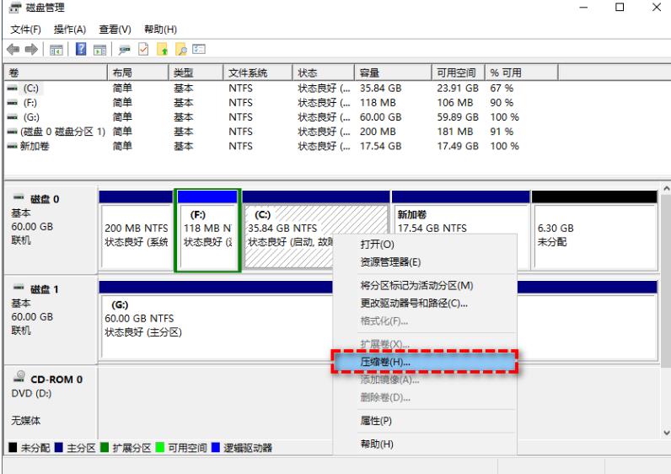Screen dimensions: 671x474
Task: Open the 操作(A) menu
Action: coord(70,30)
